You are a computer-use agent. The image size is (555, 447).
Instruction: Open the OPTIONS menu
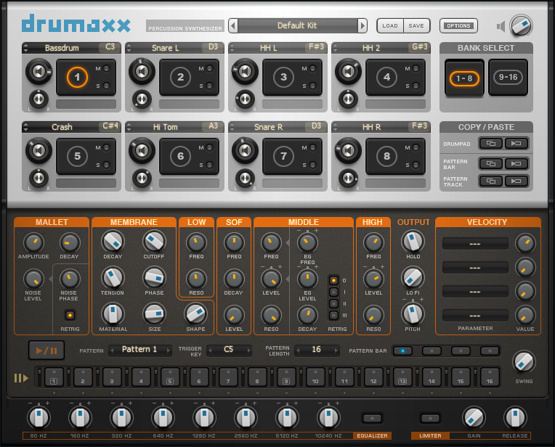click(x=458, y=26)
